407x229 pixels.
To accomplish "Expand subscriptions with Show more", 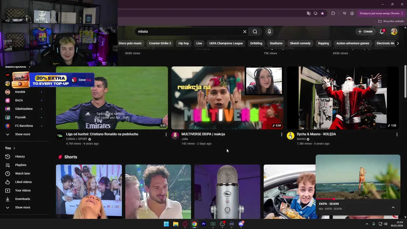I will pos(23,134).
